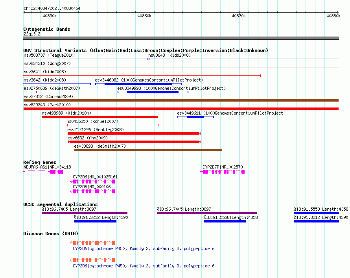Select the red nsv829243 (Park2010) bar
Viewport: 350px width, 278px height.
click(x=181, y=109)
